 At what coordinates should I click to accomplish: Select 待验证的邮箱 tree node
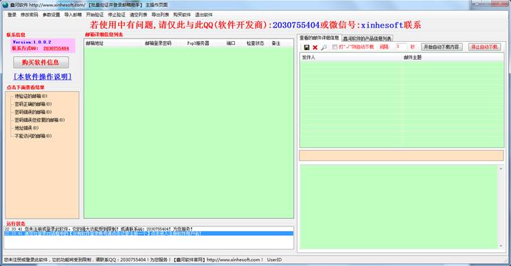(31, 96)
